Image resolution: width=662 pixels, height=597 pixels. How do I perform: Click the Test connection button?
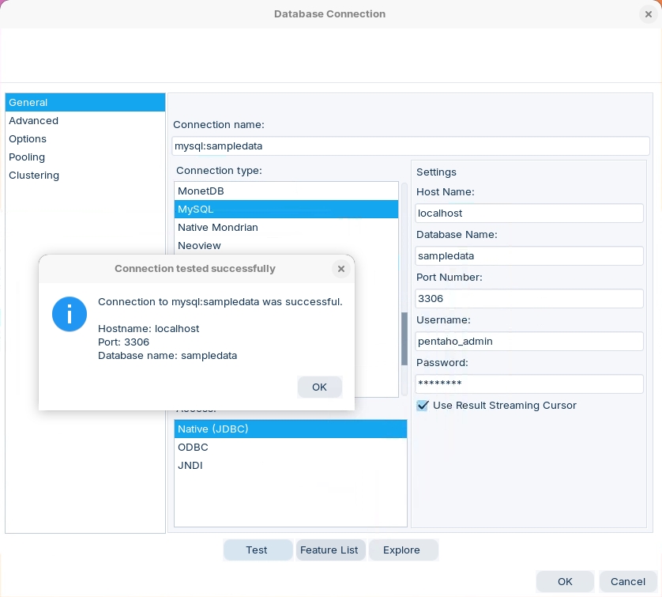[x=257, y=550]
